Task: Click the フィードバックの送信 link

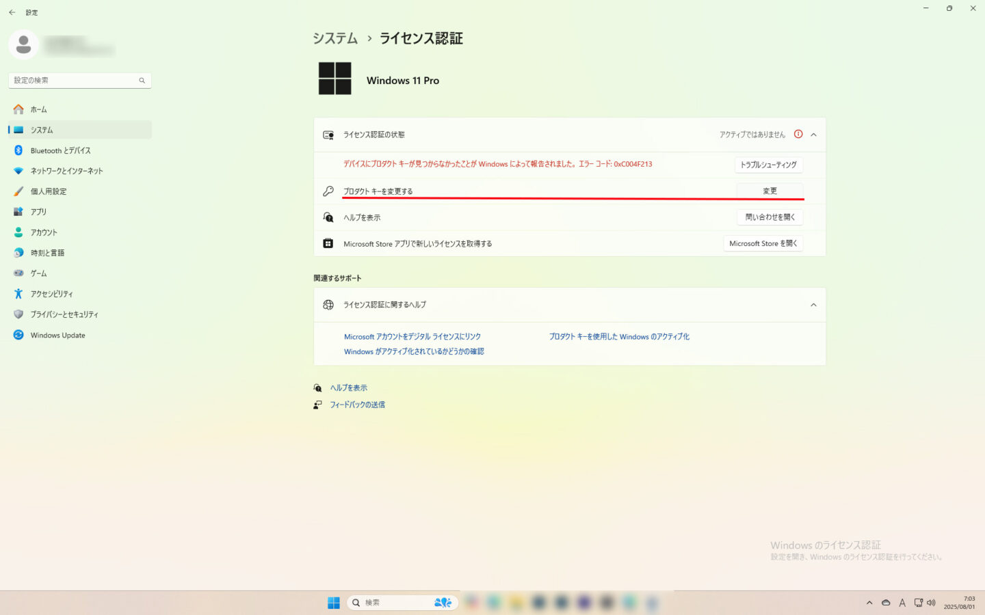Action: (358, 405)
